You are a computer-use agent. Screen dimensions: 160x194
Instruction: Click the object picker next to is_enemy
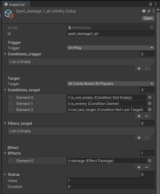pyautogui.click(x=150, y=103)
